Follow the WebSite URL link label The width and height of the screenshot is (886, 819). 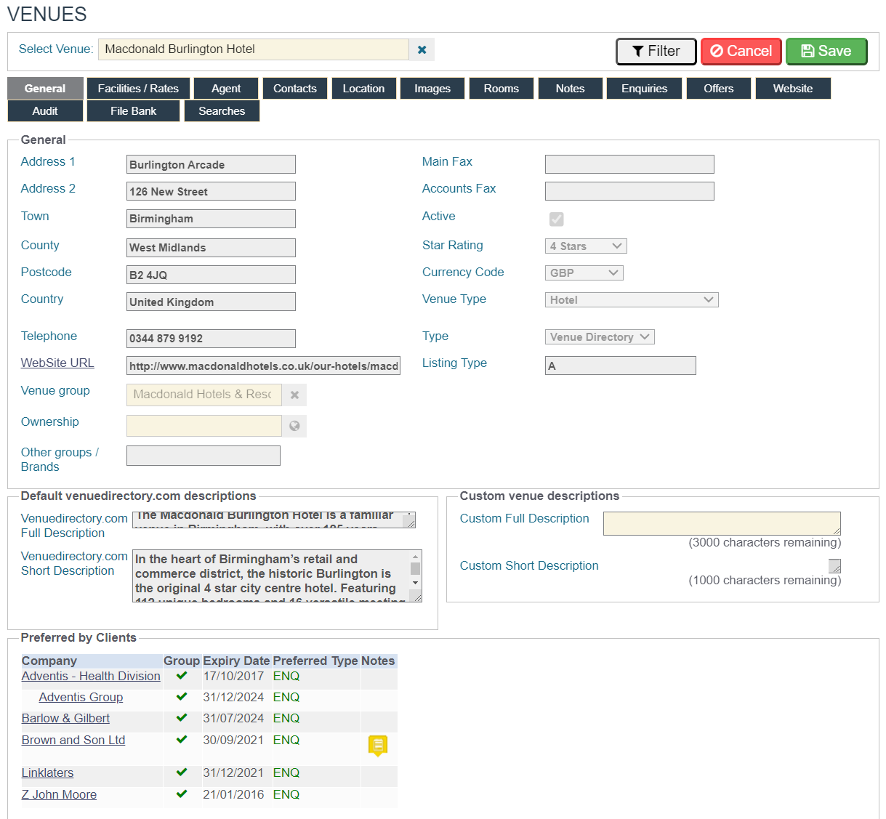(57, 363)
